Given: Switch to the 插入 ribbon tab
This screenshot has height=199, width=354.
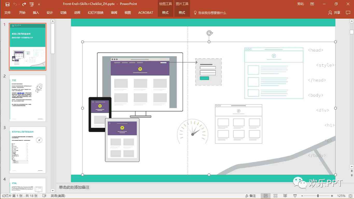Looking at the screenshot, I should coord(36,12).
